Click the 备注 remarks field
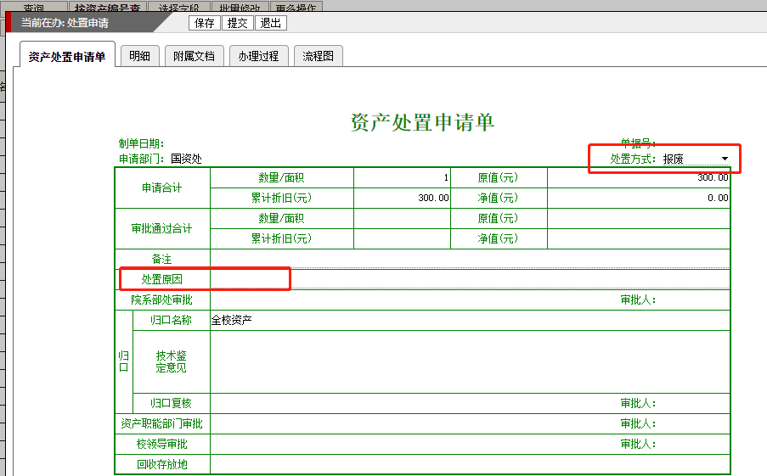Screen dimensions: 767x476 469,259
